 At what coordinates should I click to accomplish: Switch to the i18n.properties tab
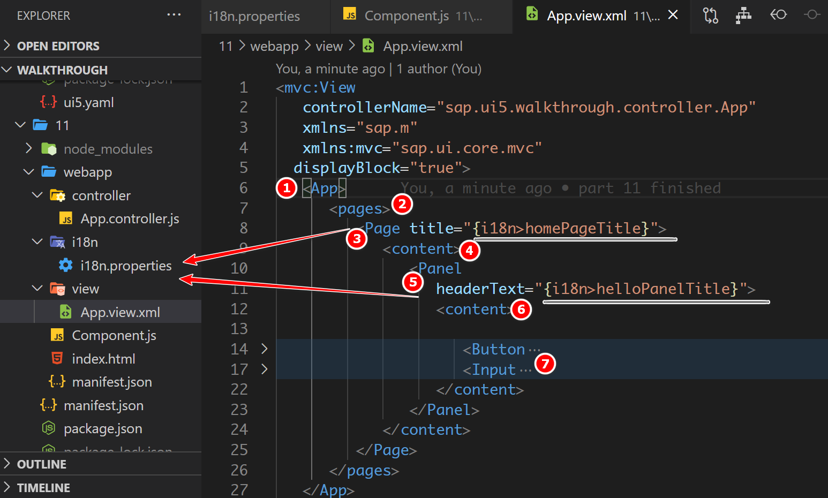(x=254, y=16)
